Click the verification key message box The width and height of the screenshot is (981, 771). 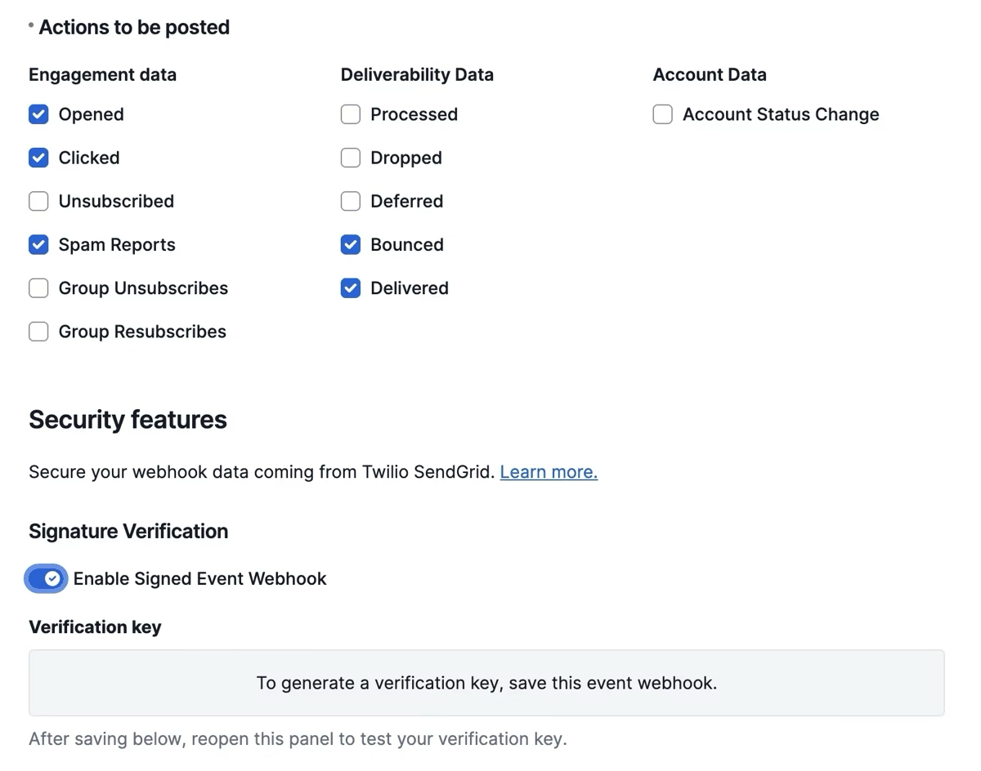point(486,683)
